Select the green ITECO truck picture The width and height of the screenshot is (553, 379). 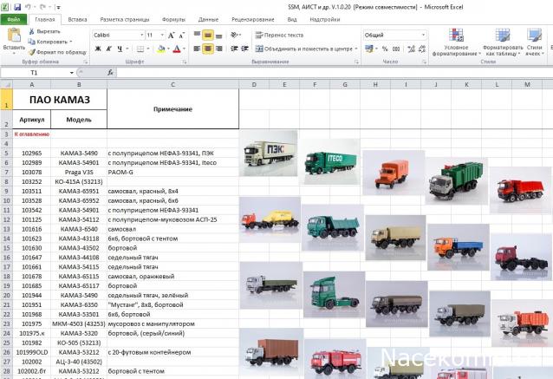pyautogui.click(x=330, y=161)
